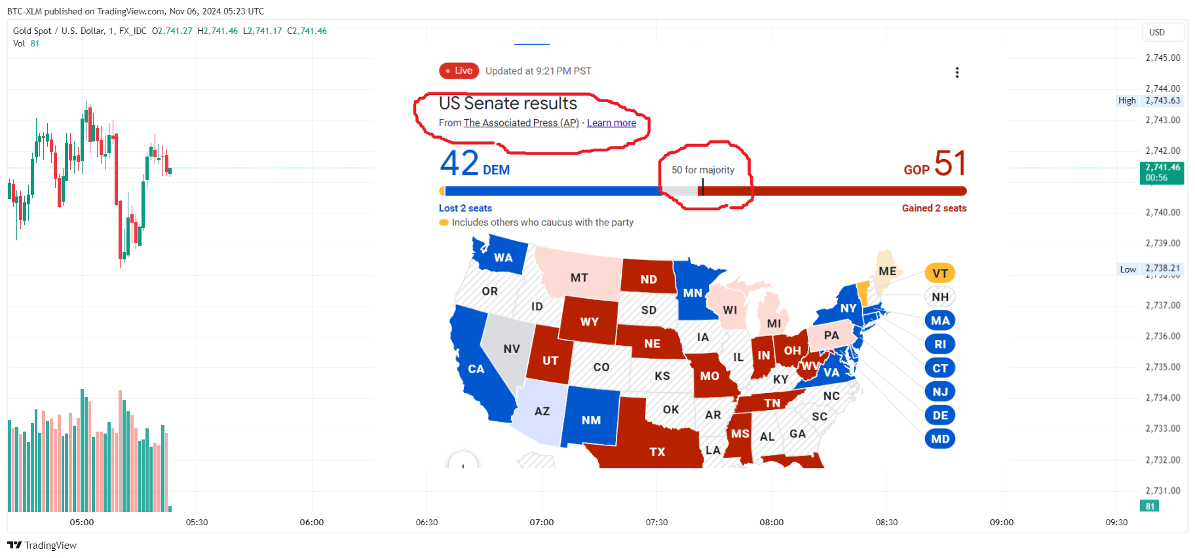Image resolution: width=1195 pixels, height=558 pixels.
Task: Select the MD state bubble
Action: pos(940,439)
